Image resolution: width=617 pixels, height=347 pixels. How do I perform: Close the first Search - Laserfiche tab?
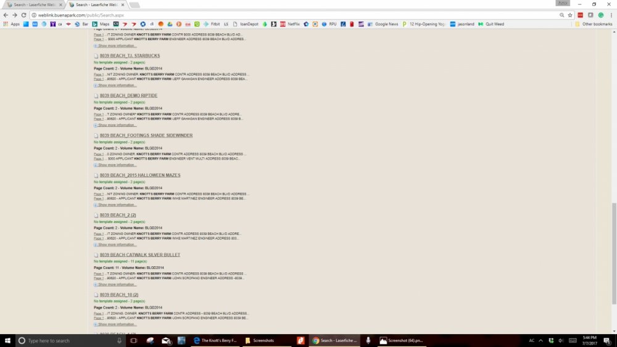click(60, 5)
